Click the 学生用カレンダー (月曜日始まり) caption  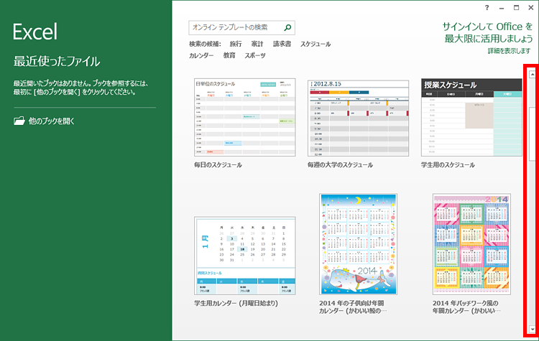pos(236,303)
